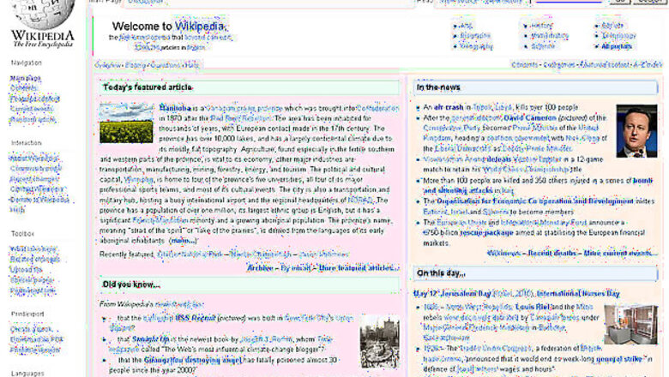Open the air crash news link
The height and width of the screenshot is (377, 669).
click(x=449, y=107)
